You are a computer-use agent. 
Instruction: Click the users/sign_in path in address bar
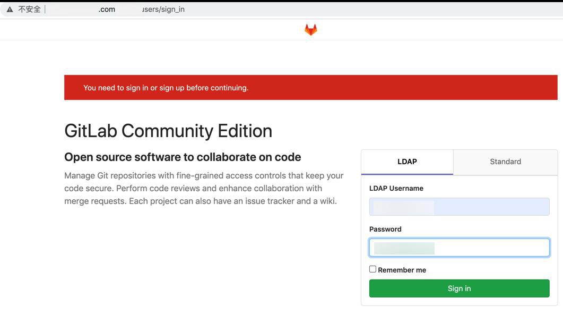coord(163,9)
